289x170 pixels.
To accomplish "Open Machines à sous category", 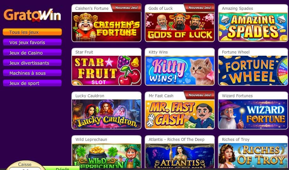I will click(32, 73).
